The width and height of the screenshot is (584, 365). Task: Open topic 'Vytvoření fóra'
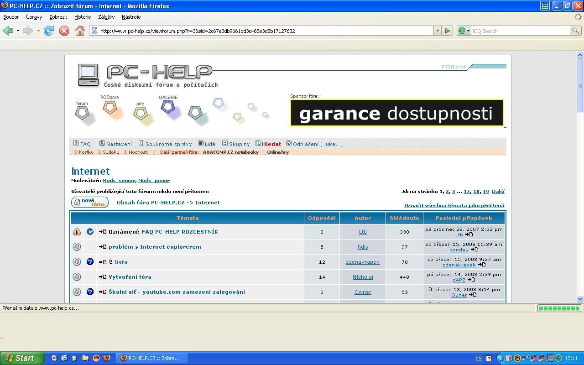tap(130, 277)
